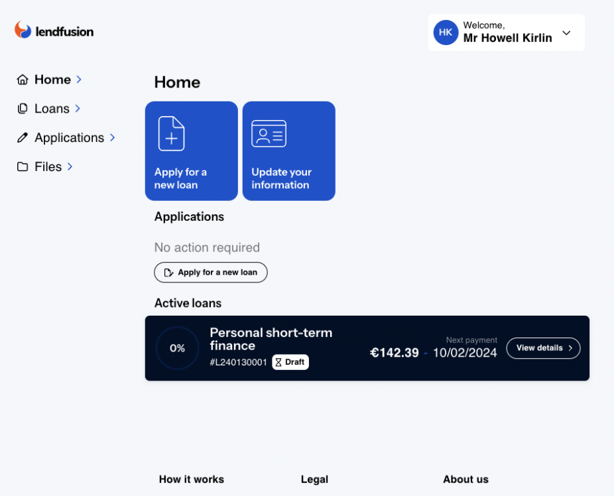Click the Home house icon in sidebar
Screen dimensions: 614x496
click(23, 80)
